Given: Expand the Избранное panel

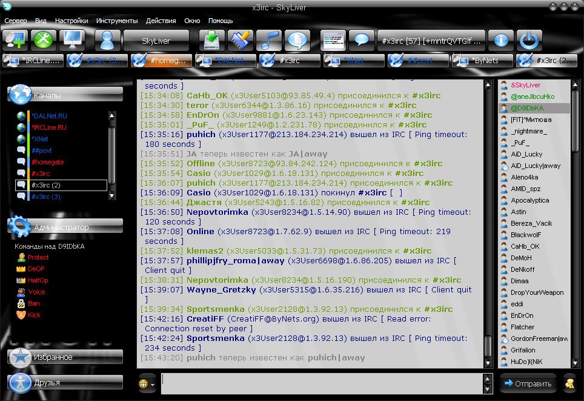Looking at the screenshot, I should point(65,357).
